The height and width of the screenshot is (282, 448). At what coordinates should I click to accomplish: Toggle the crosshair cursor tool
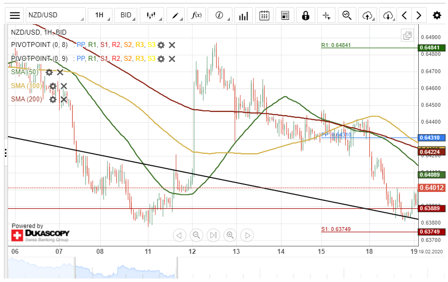tap(326, 15)
